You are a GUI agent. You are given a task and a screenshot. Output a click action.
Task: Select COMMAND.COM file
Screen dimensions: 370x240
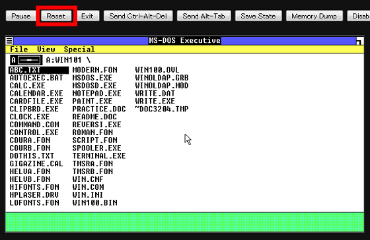tap(34, 125)
